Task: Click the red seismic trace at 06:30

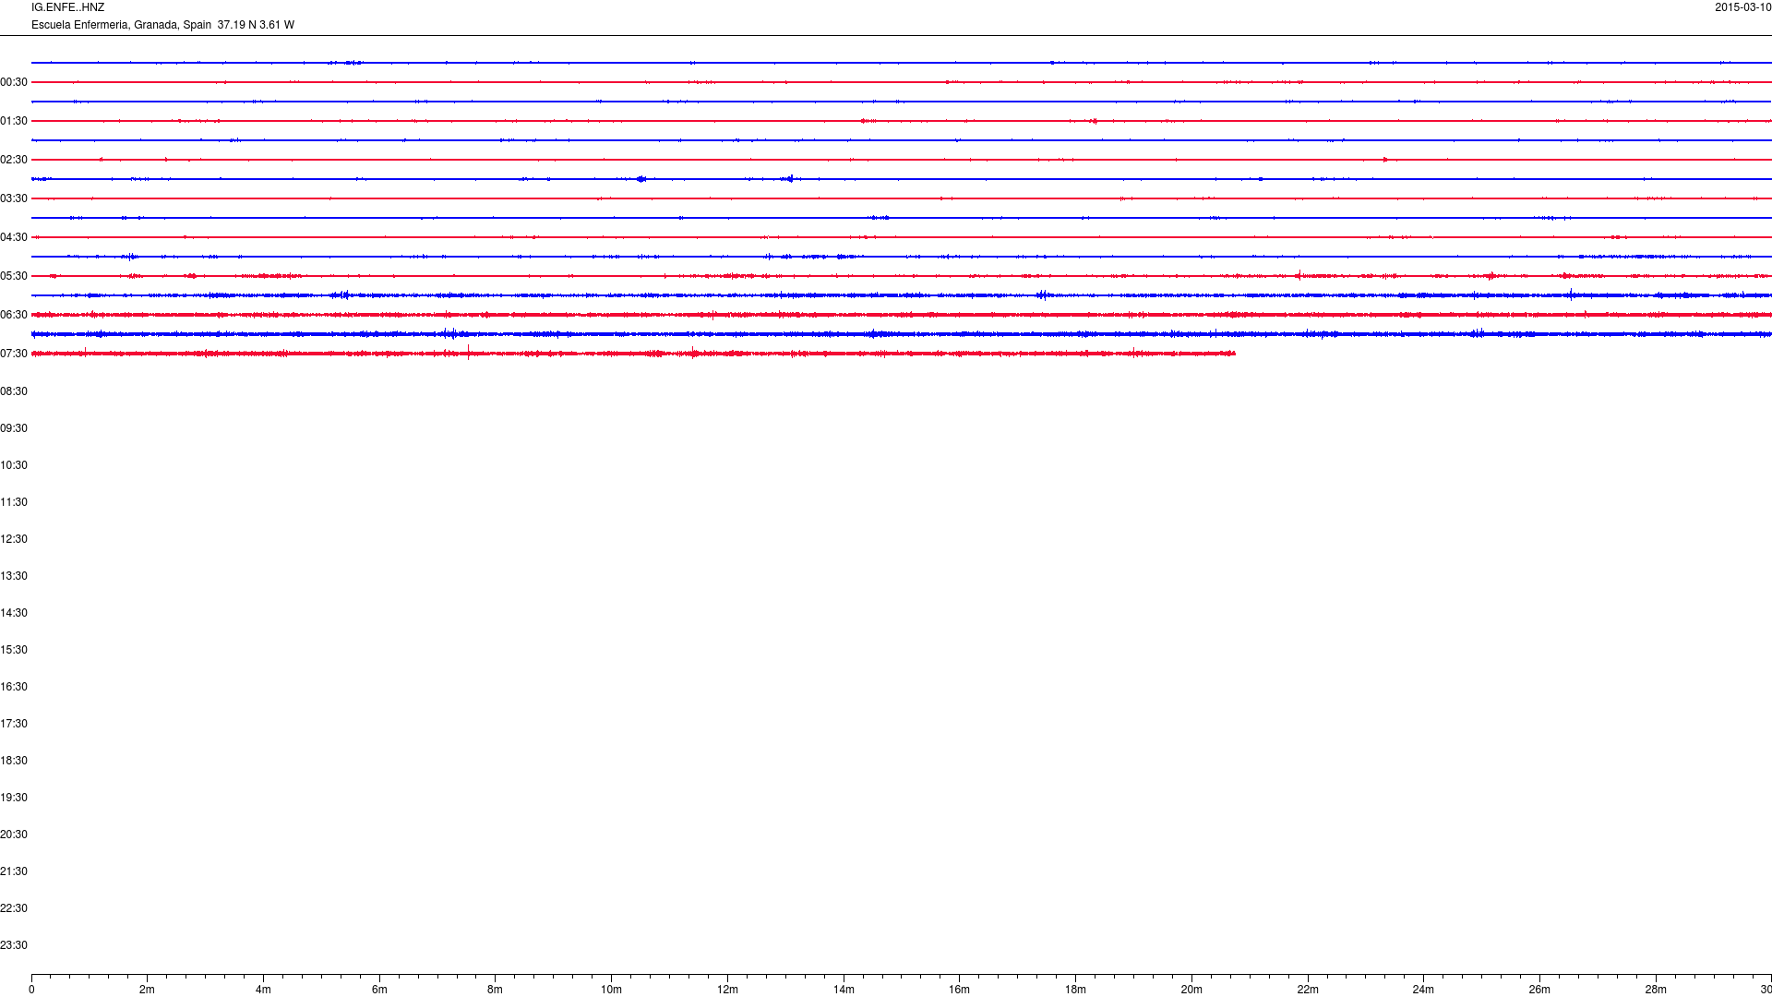Action: [x=902, y=315]
